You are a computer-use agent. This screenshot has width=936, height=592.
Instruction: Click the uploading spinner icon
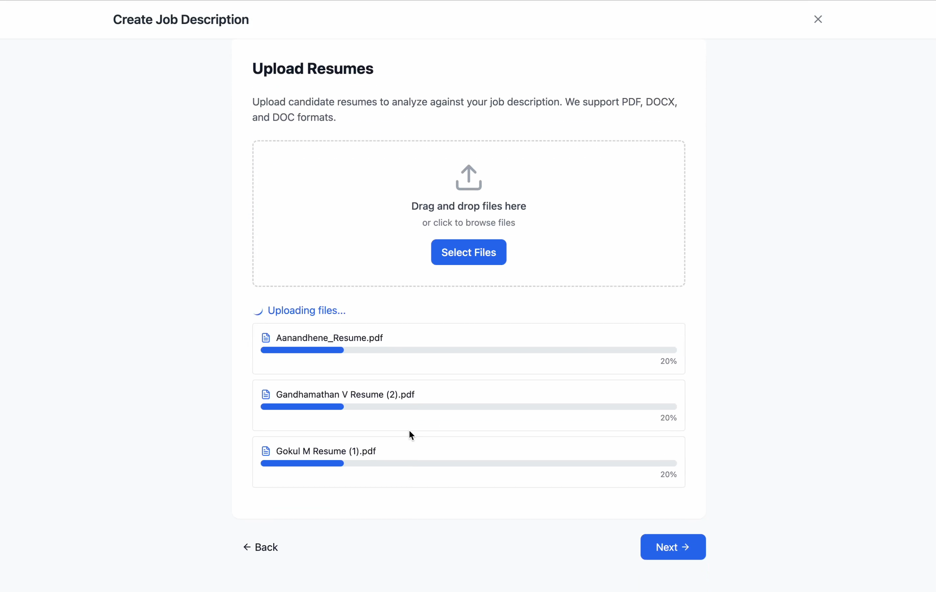(x=258, y=310)
